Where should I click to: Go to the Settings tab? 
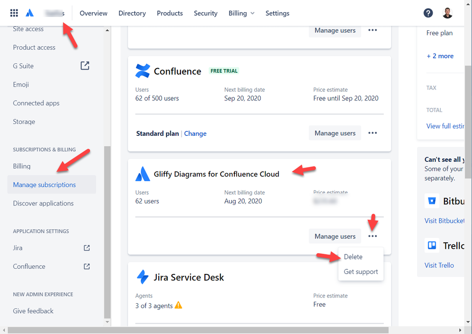coord(277,13)
